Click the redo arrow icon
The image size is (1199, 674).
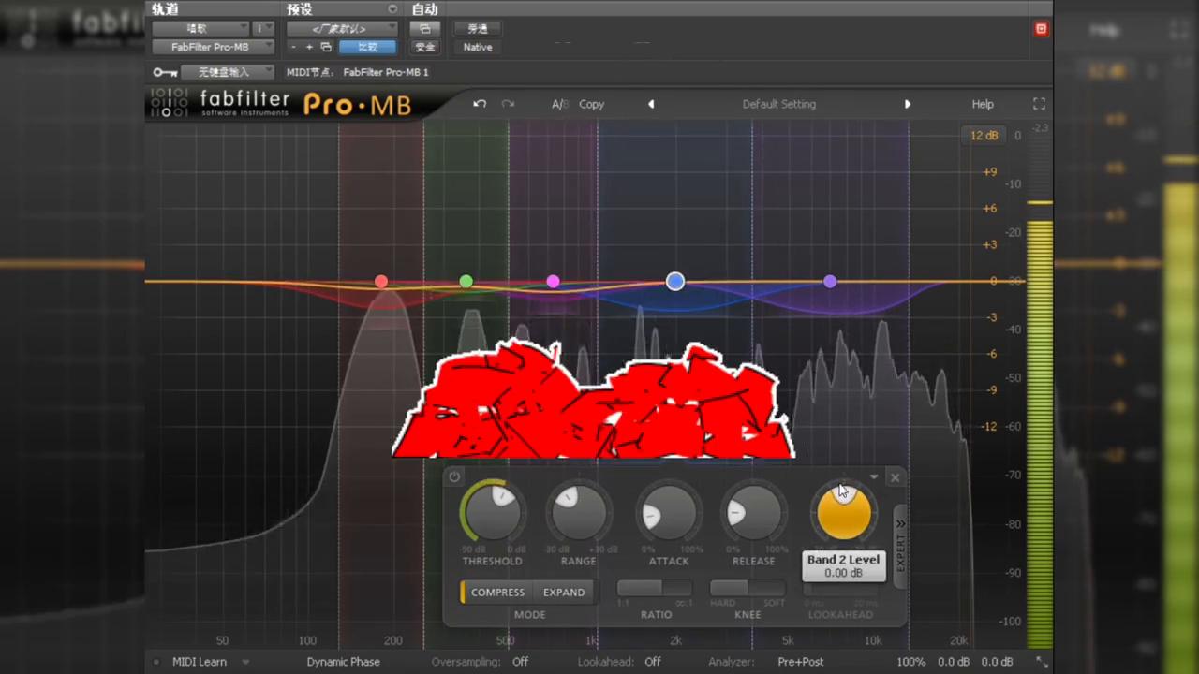508,104
